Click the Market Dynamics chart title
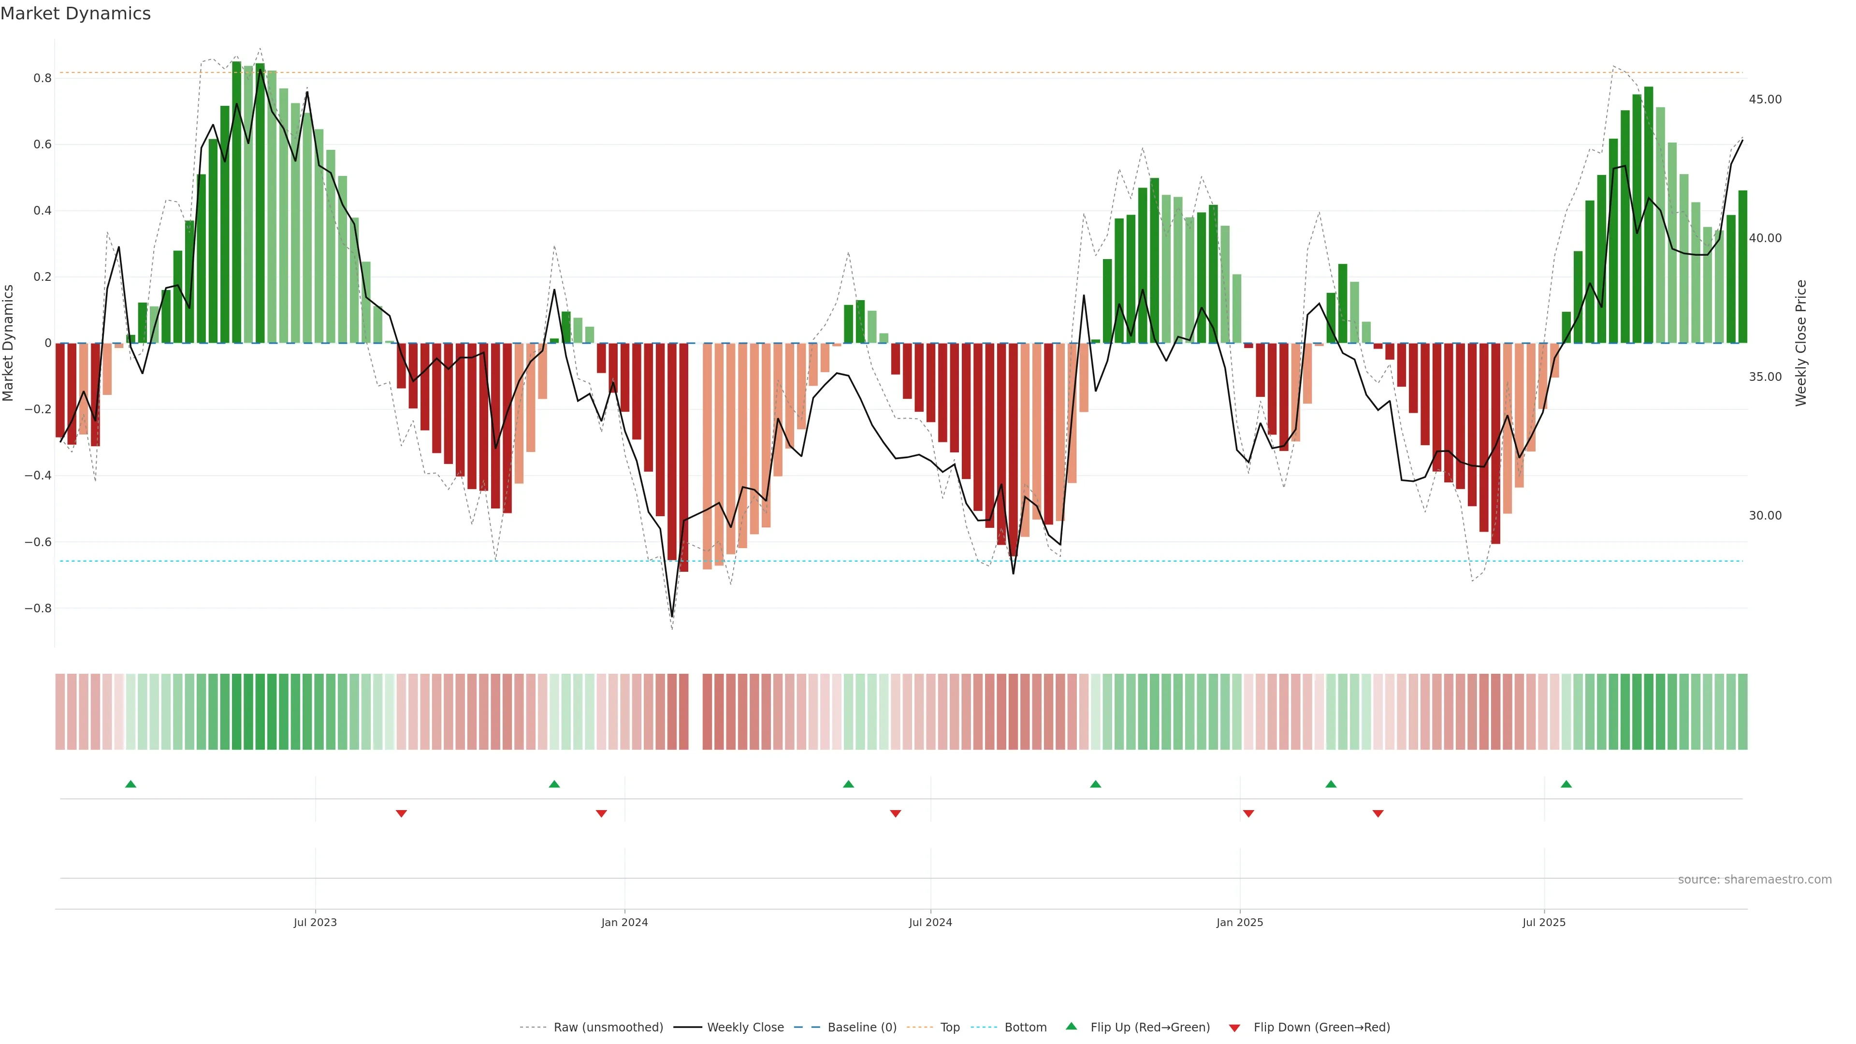The width and height of the screenshot is (1856, 1044). (x=76, y=14)
